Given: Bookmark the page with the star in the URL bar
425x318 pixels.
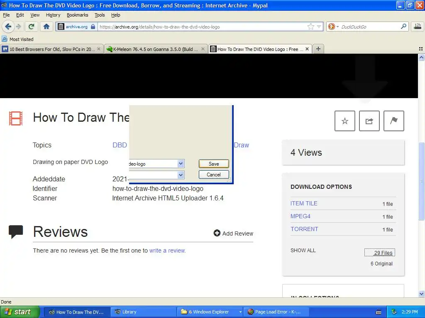Looking at the screenshot, I should 310,26.
